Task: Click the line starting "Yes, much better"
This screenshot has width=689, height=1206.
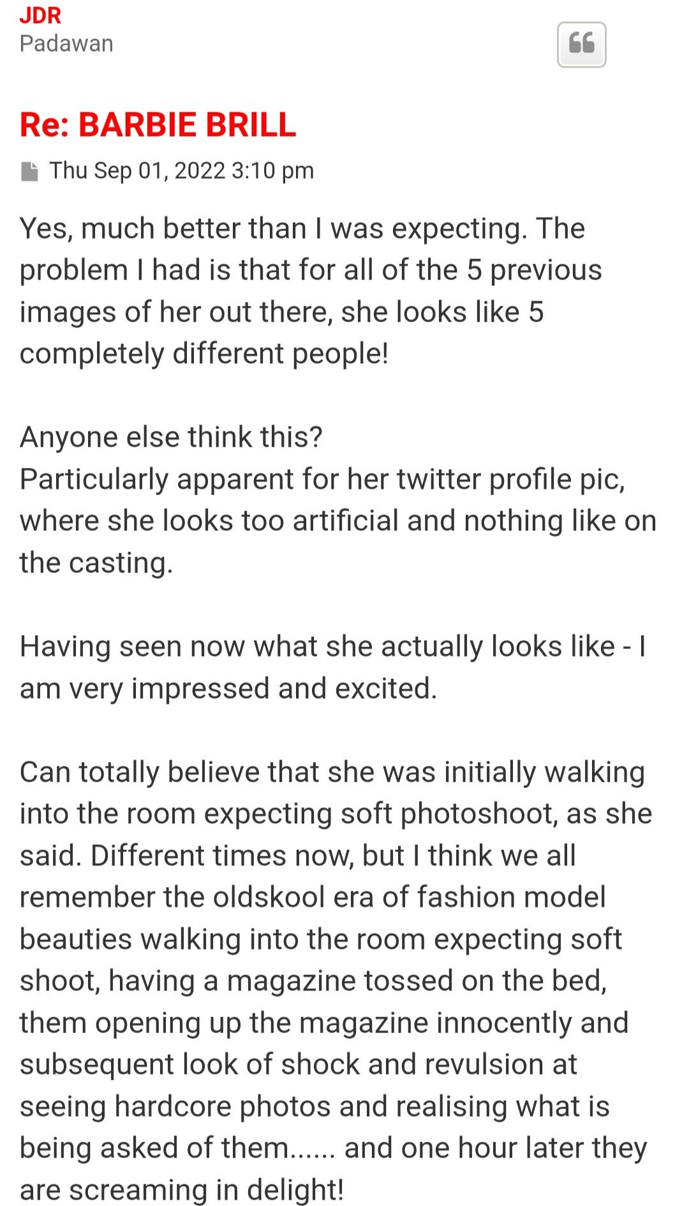Action: (302, 228)
